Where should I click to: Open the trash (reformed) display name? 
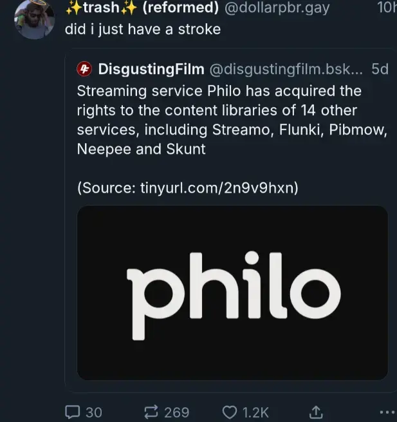coord(142,8)
